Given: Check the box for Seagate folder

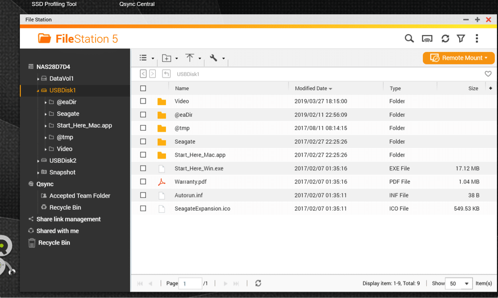Looking at the screenshot, I should [143, 141].
